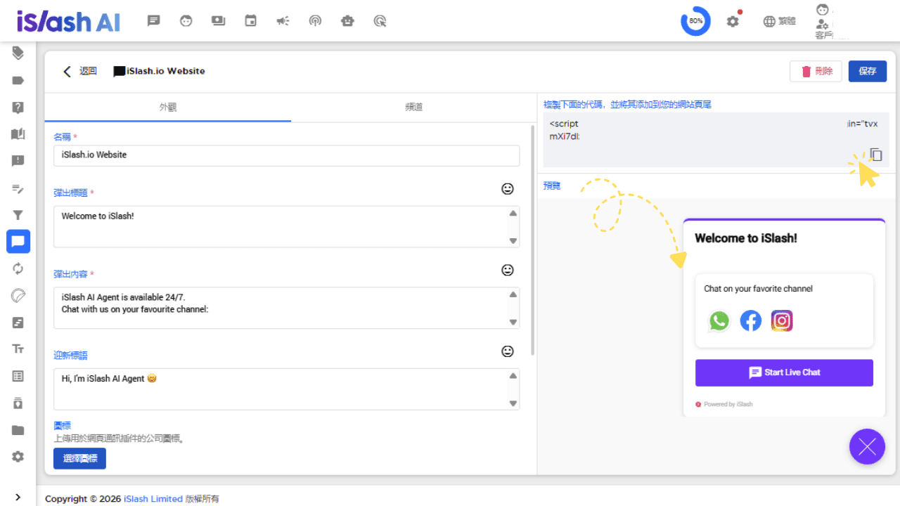Open the iSlash Limited footer link
Viewport: 900px width, 506px height.
153,499
